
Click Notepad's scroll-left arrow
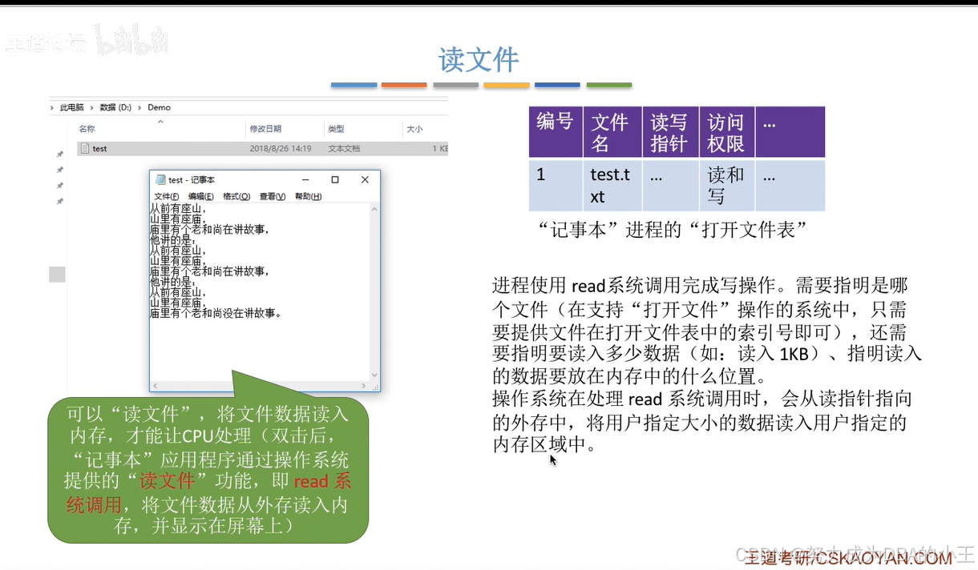click(155, 385)
